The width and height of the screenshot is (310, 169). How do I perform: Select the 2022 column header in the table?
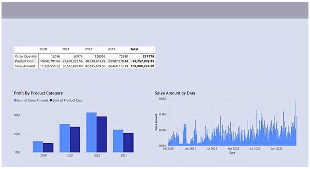click(x=89, y=49)
